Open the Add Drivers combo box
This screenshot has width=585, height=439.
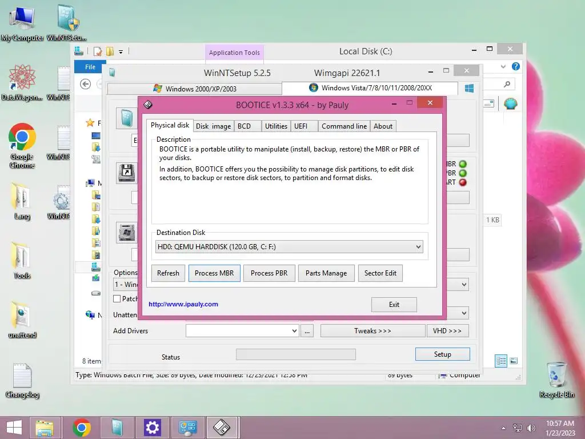[242, 331]
